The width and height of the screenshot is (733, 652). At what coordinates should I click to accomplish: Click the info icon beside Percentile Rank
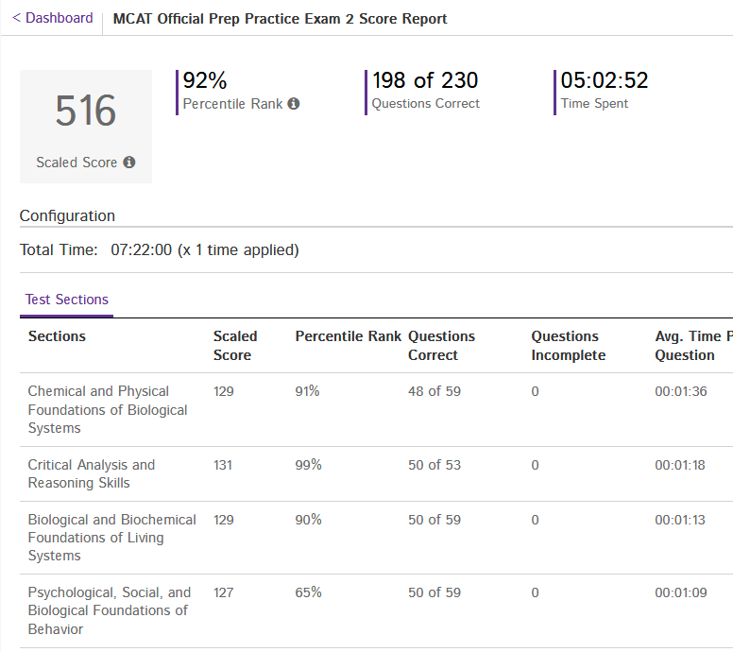(294, 104)
